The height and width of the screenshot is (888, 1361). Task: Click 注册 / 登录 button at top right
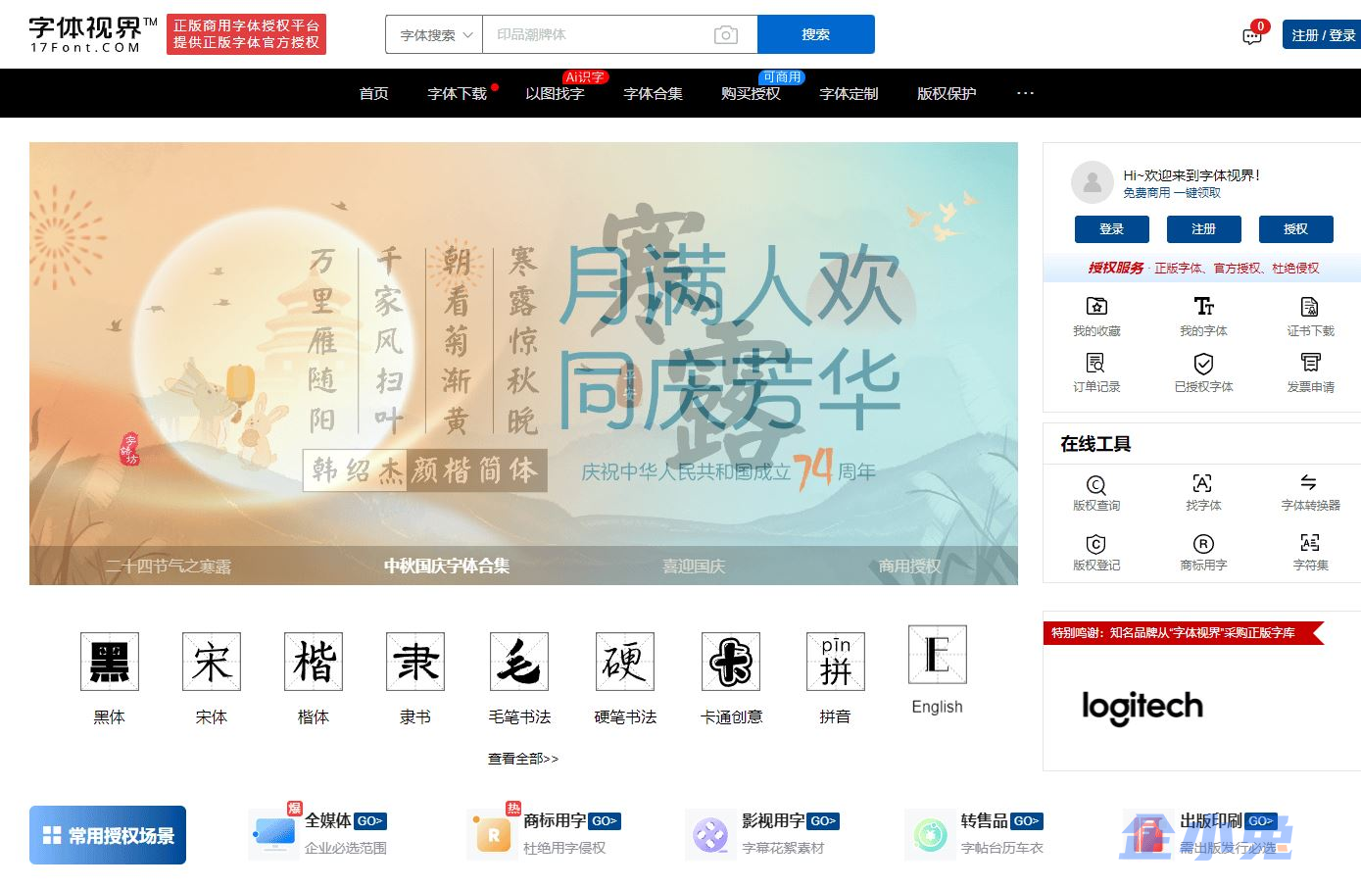tap(1322, 35)
